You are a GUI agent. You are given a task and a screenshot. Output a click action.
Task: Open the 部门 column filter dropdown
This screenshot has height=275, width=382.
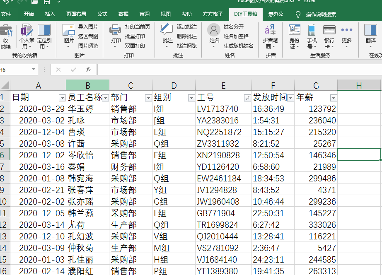[148, 98]
